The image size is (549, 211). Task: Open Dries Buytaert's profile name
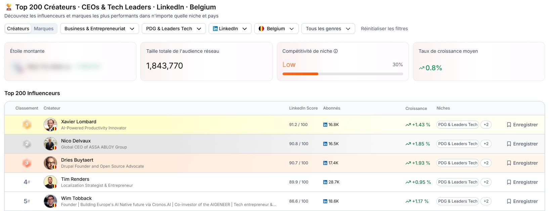77,160
